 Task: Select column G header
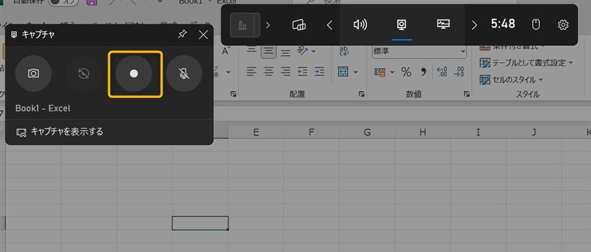click(367, 132)
